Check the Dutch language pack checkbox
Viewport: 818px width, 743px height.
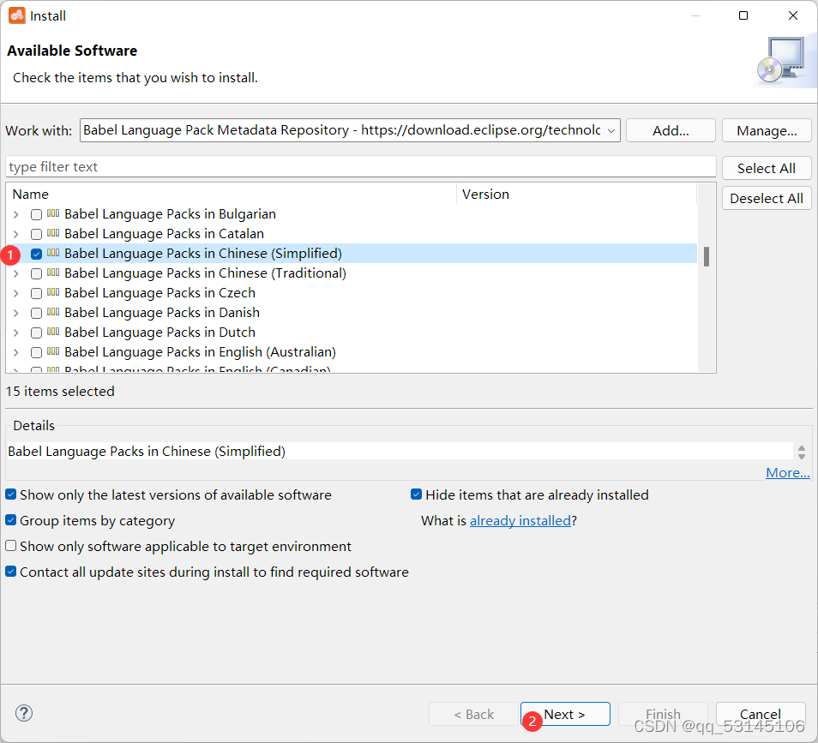pos(37,333)
